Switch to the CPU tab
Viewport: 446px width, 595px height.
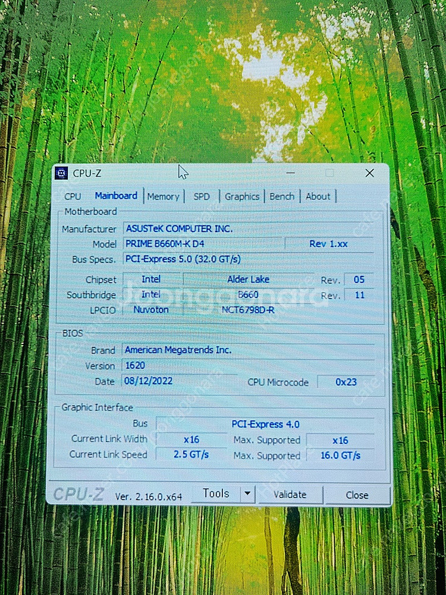tap(73, 196)
